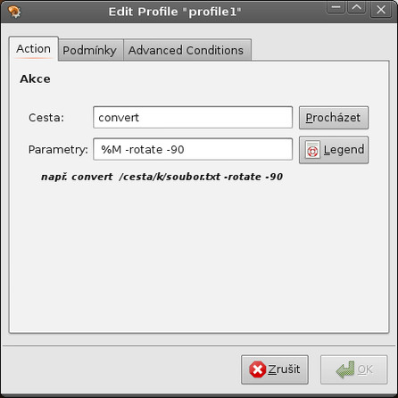Minimize the Edit Profile window
398x398 pixels.
coord(336,8)
